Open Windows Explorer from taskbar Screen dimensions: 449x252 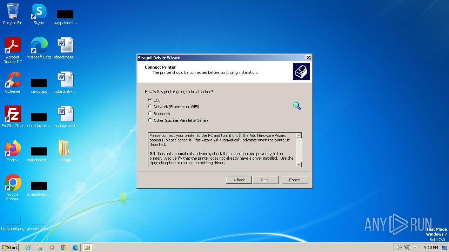[40, 247]
